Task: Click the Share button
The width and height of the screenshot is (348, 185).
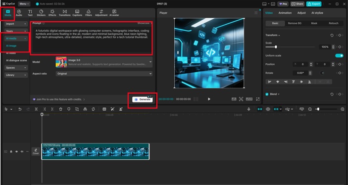Action: click(x=298, y=4)
